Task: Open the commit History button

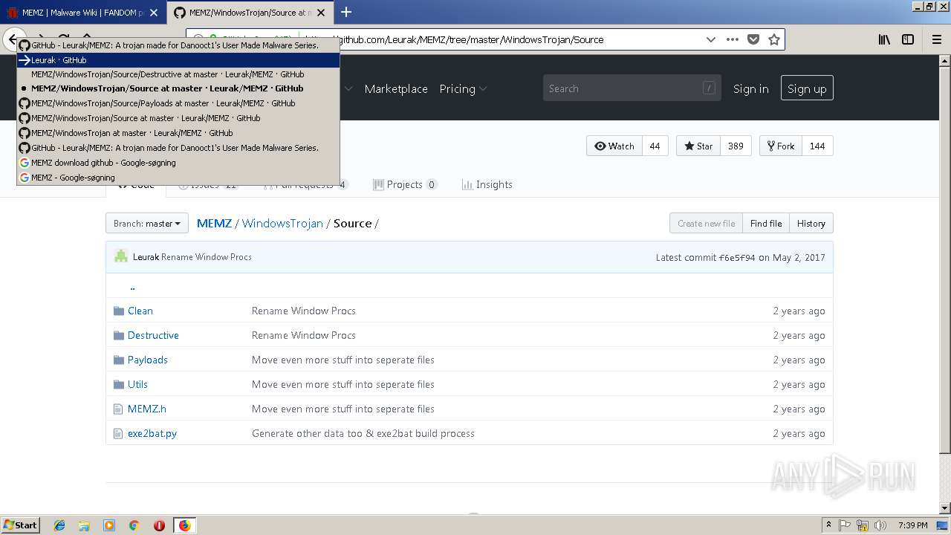Action: [811, 223]
